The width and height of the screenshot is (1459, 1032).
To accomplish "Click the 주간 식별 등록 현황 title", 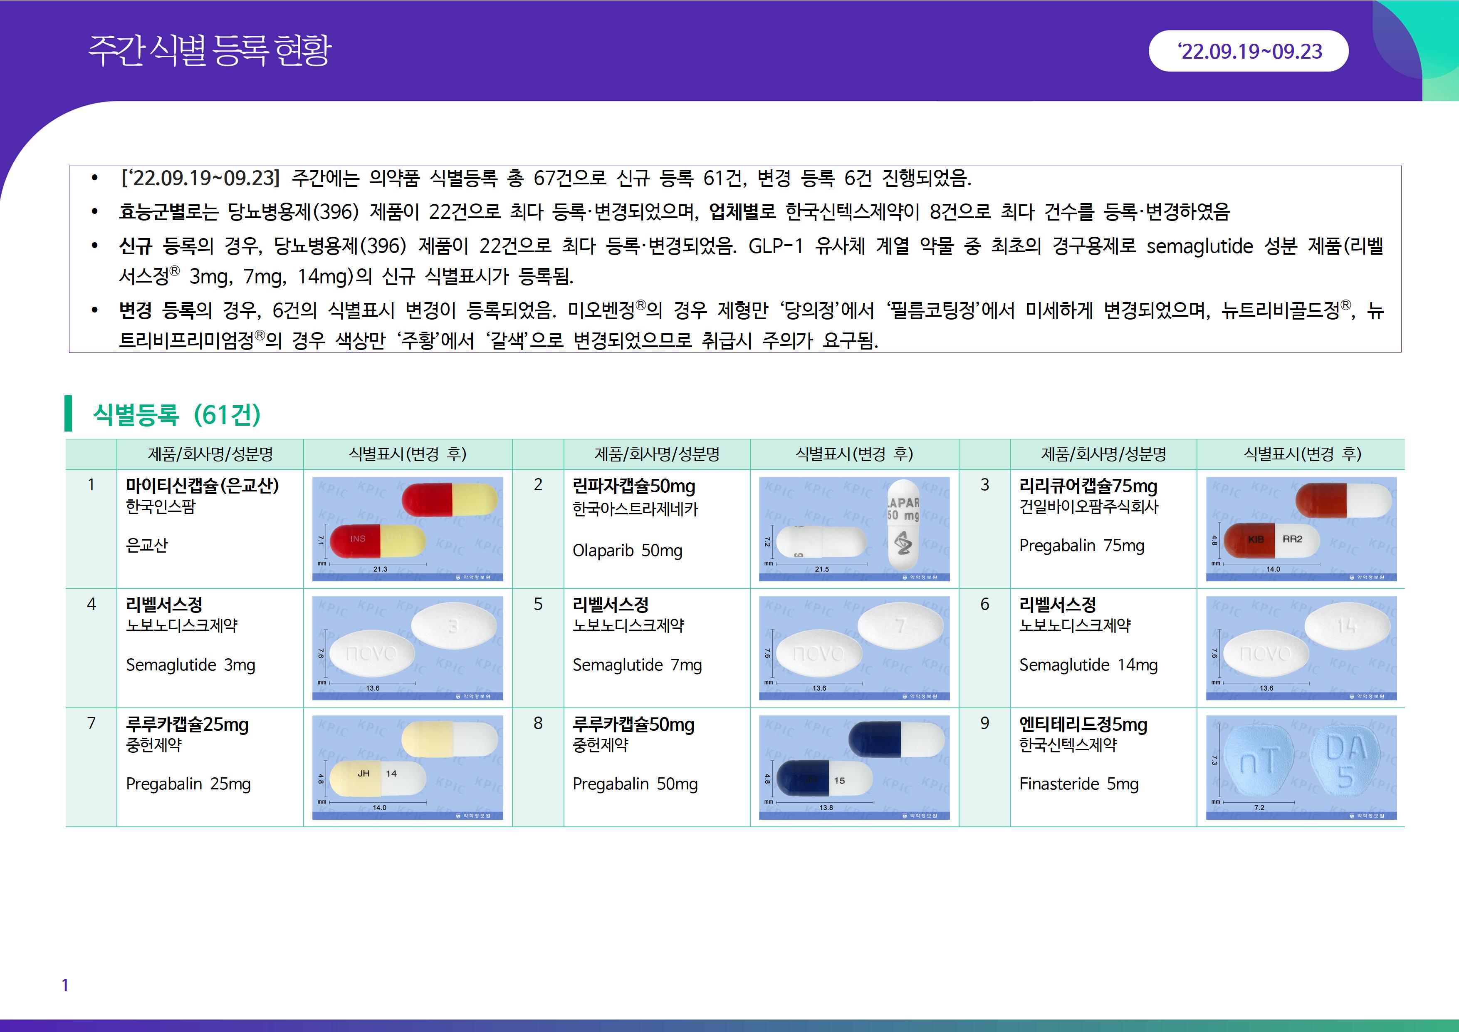I will [209, 50].
